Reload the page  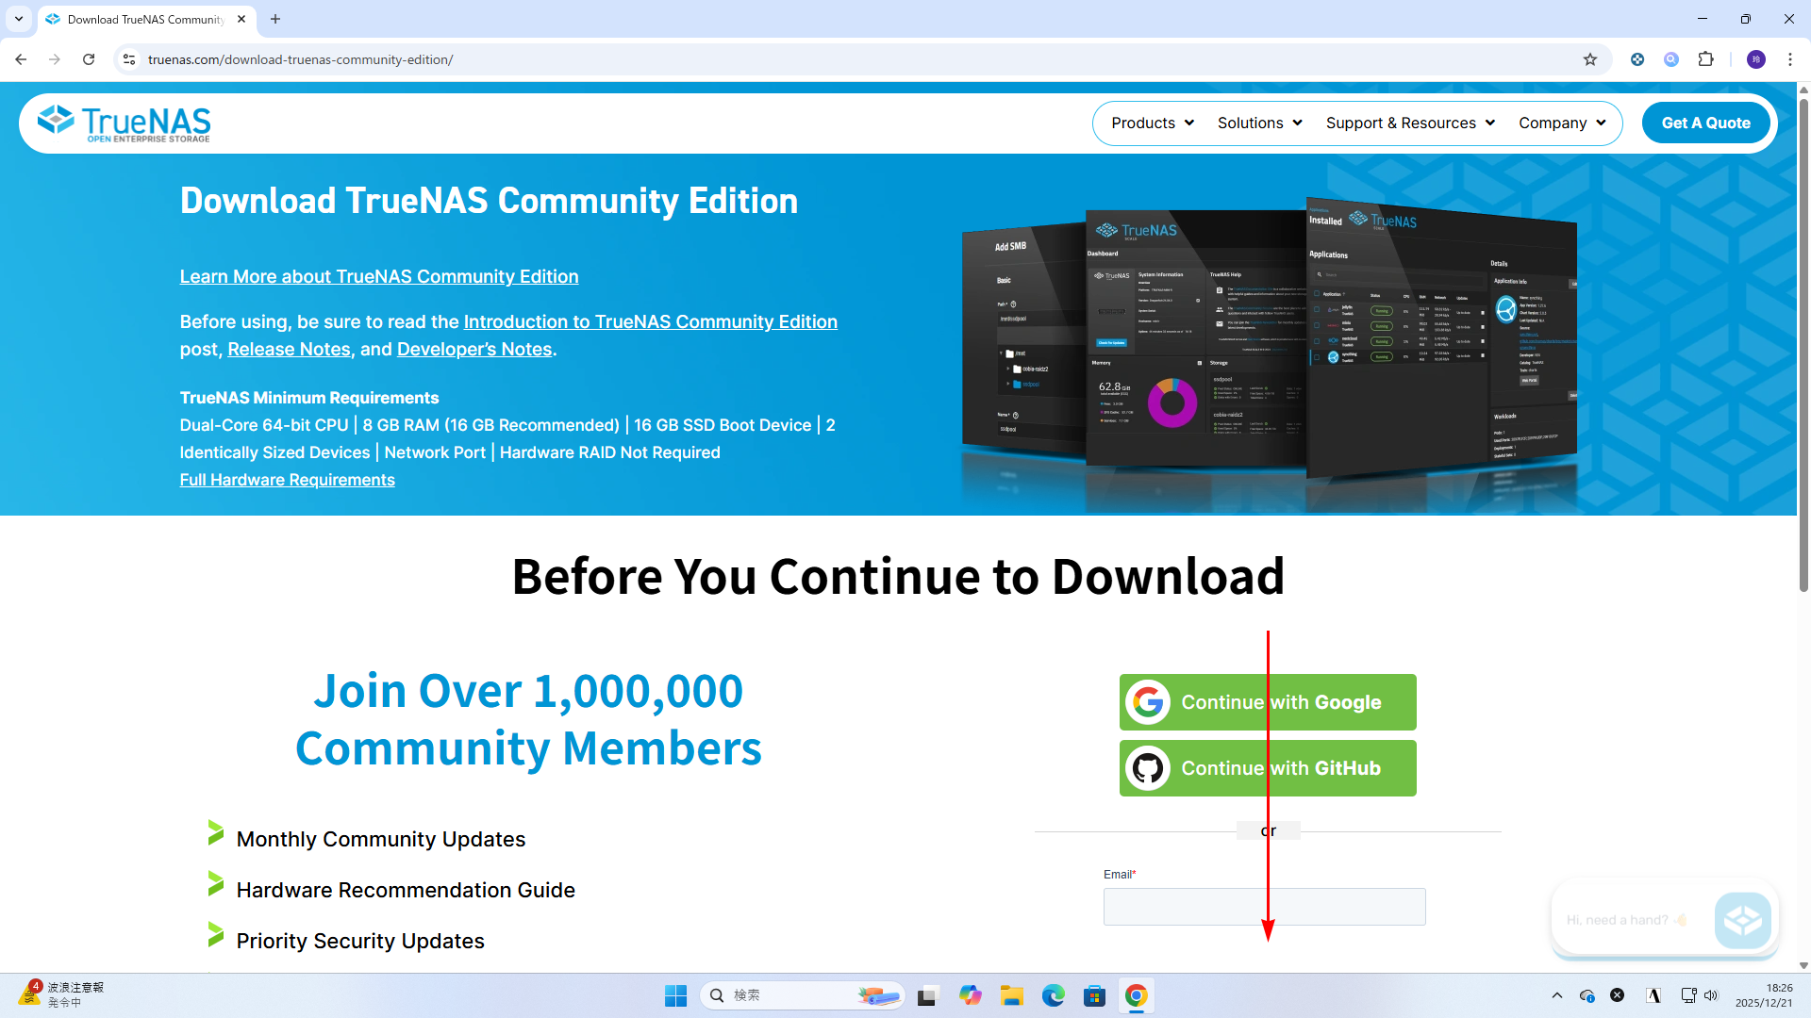pos(89,59)
